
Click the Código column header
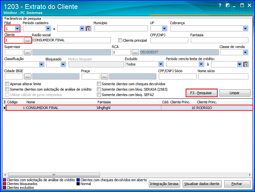coord(16,102)
